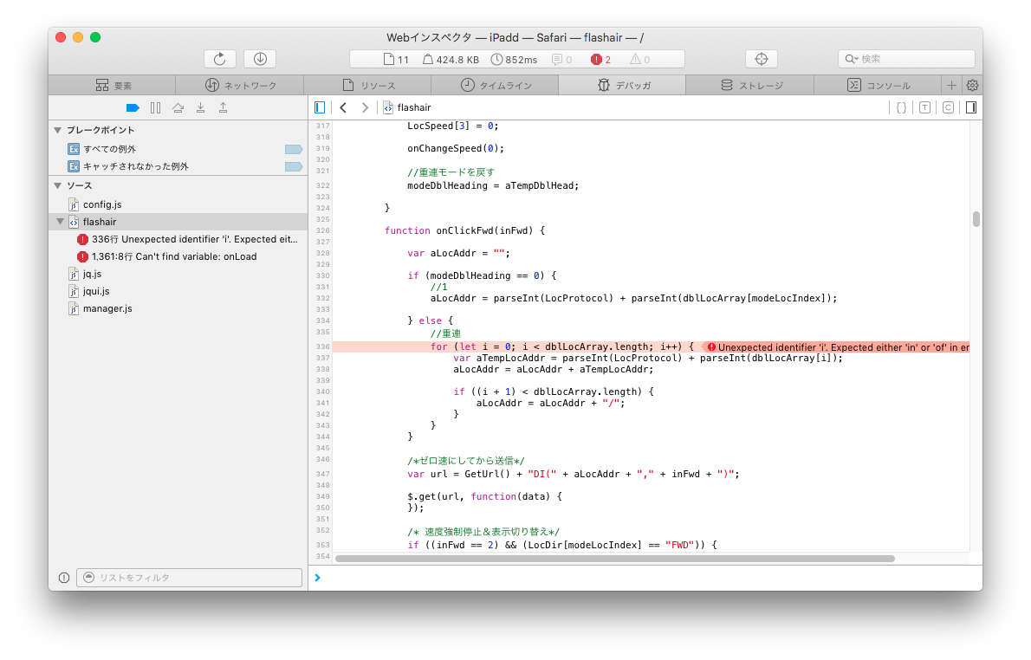Click the resource count 11 indicator
The height and width of the screenshot is (660, 1031).
pyautogui.click(x=396, y=59)
